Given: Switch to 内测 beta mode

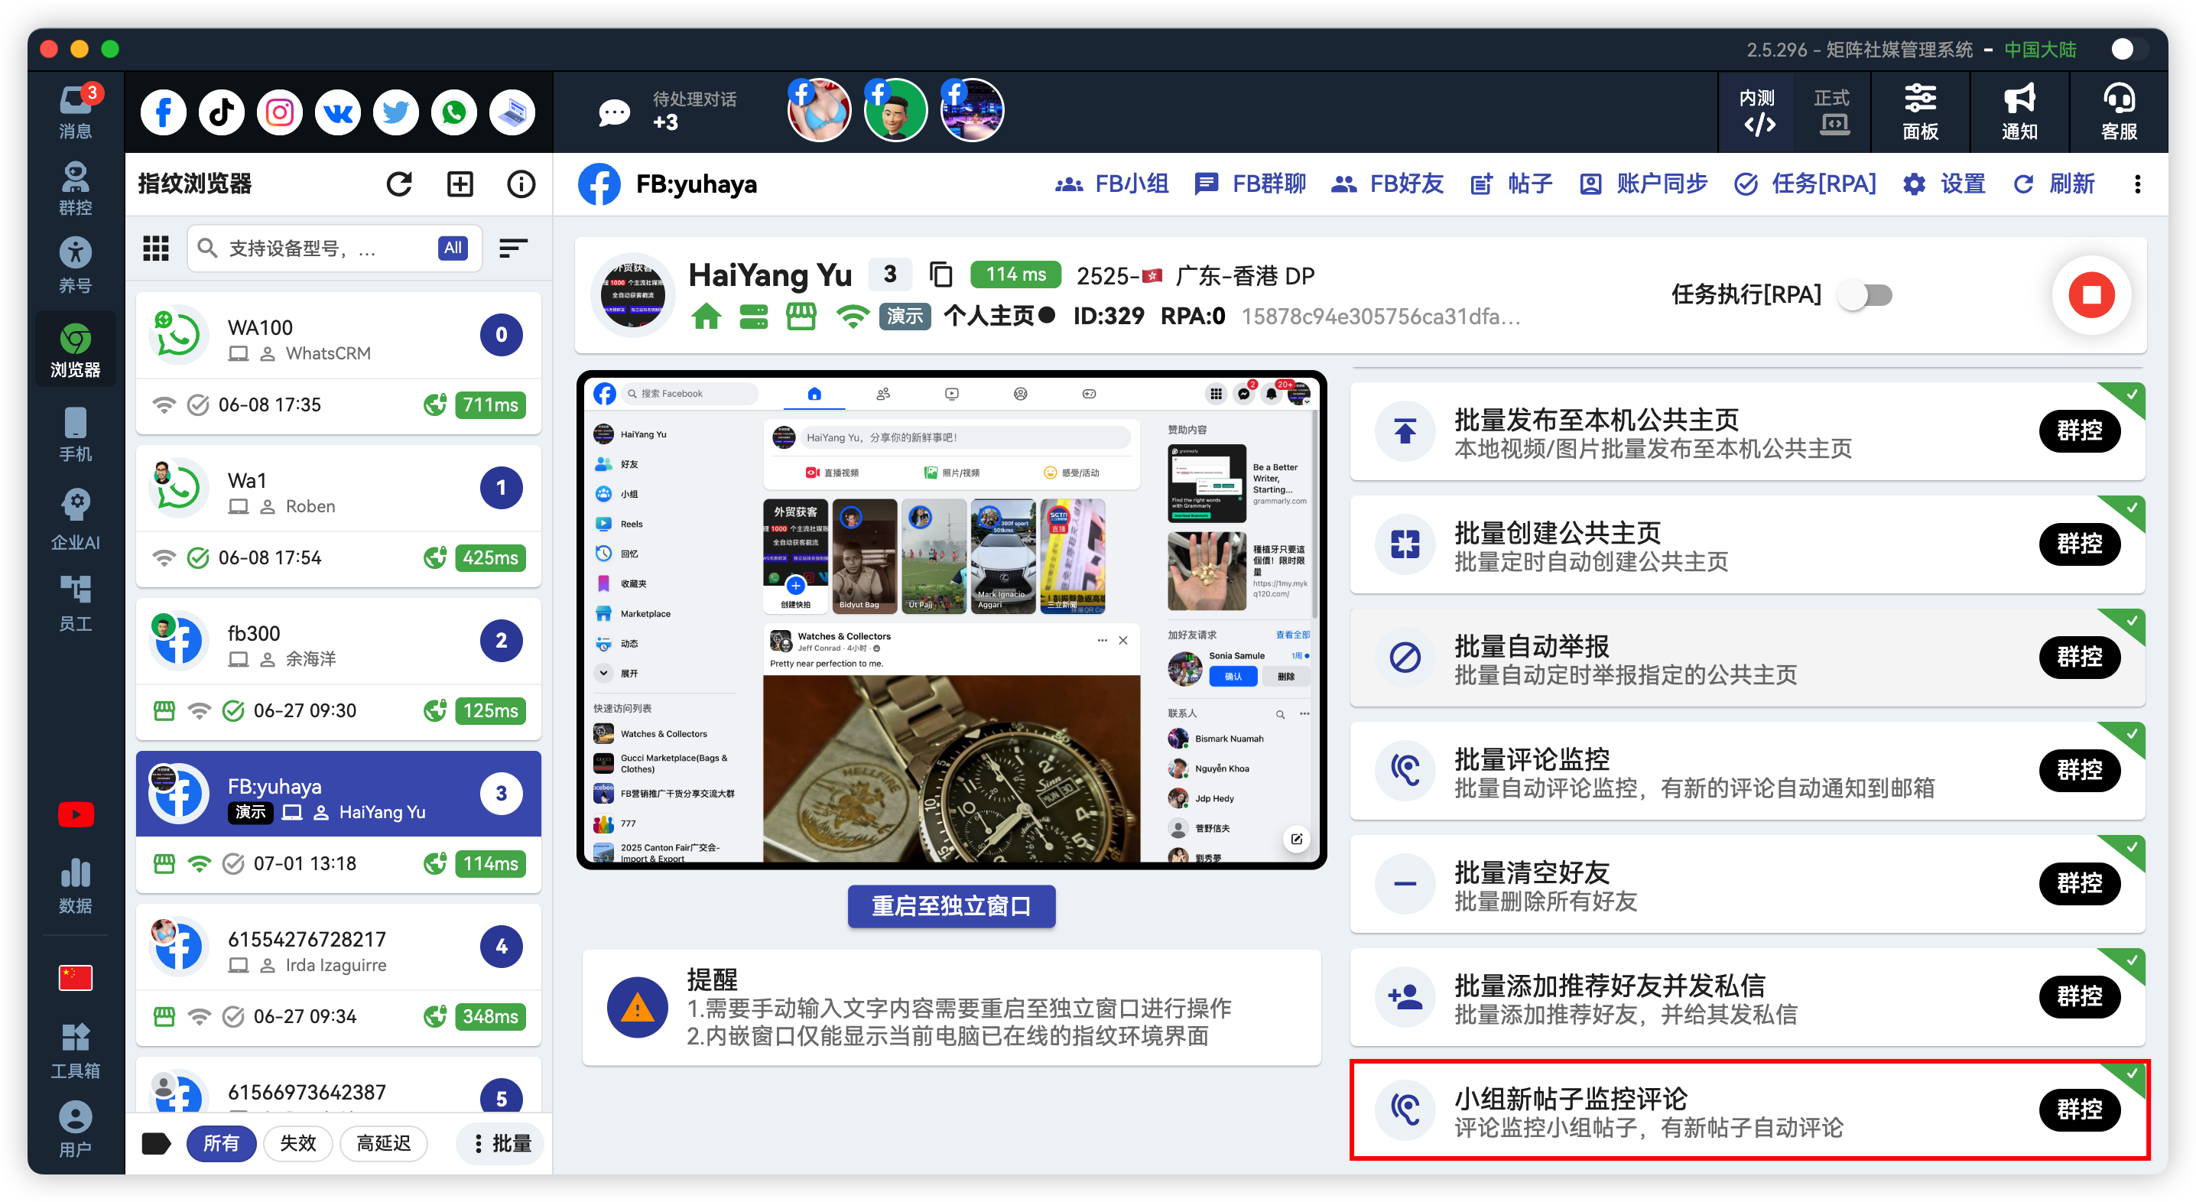Looking at the screenshot, I should [1759, 112].
